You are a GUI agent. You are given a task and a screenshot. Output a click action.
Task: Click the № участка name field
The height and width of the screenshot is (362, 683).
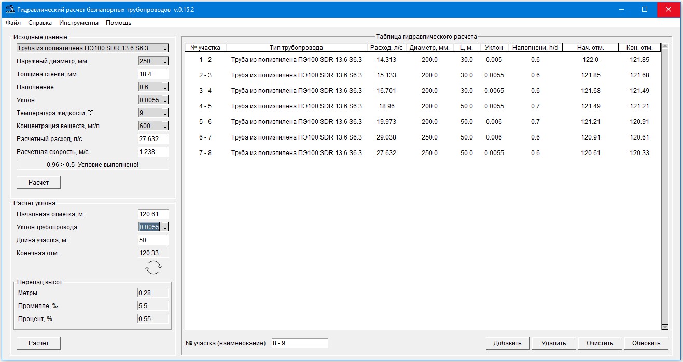[300, 343]
